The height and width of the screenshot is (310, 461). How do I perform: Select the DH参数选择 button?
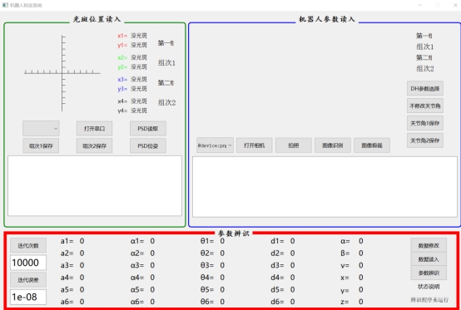425,88
